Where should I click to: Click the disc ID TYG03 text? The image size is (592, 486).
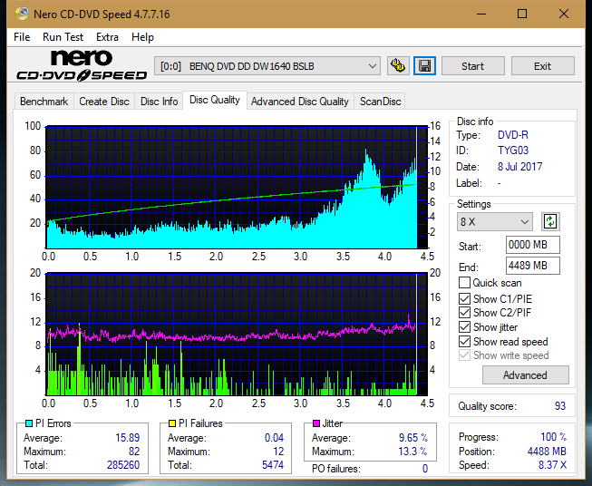(x=513, y=151)
